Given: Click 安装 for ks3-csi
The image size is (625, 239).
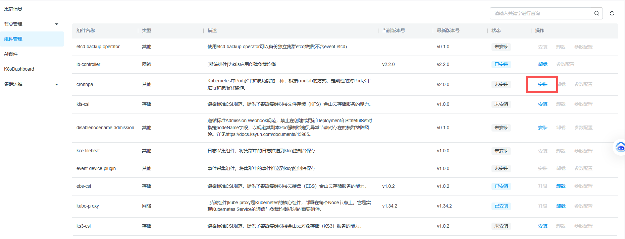Looking at the screenshot, I should tap(542, 226).
